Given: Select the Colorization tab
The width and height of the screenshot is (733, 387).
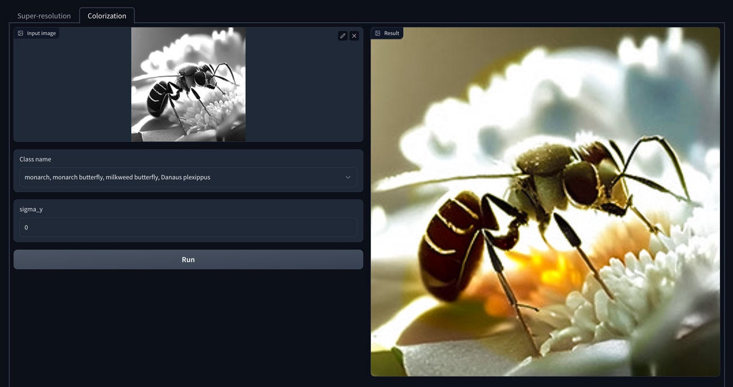Looking at the screenshot, I should [x=107, y=15].
